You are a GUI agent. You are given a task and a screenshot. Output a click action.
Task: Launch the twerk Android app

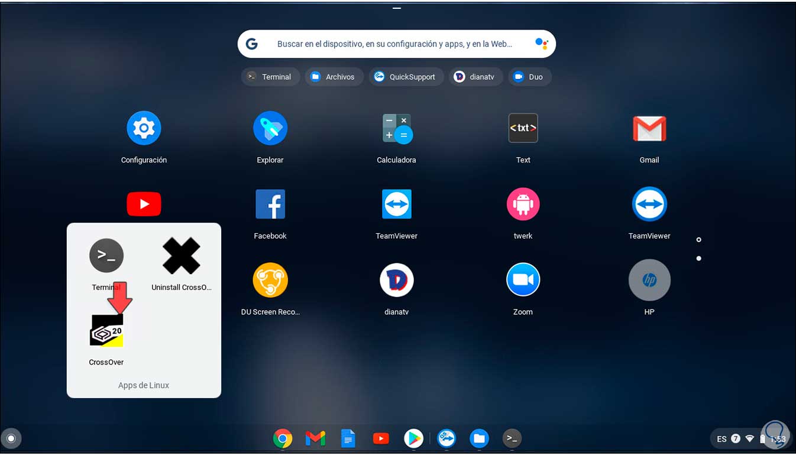(523, 204)
